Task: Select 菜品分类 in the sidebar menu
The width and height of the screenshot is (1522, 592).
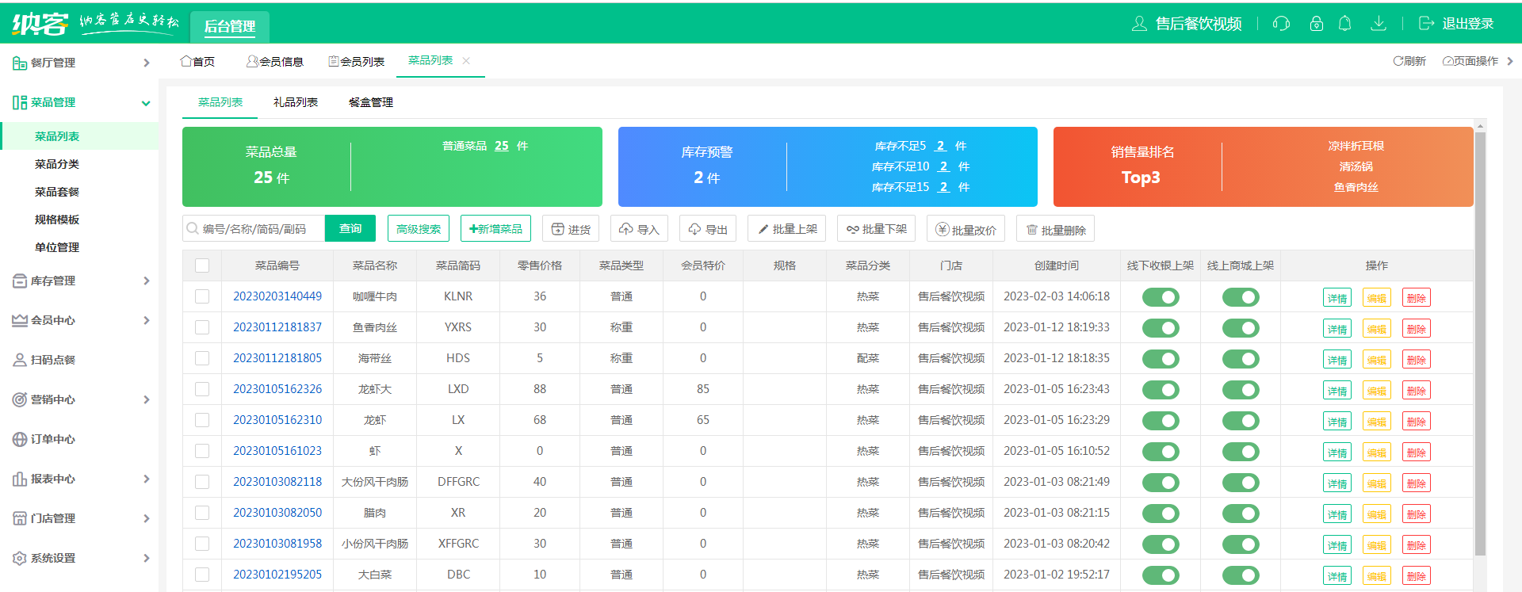Action: point(57,164)
